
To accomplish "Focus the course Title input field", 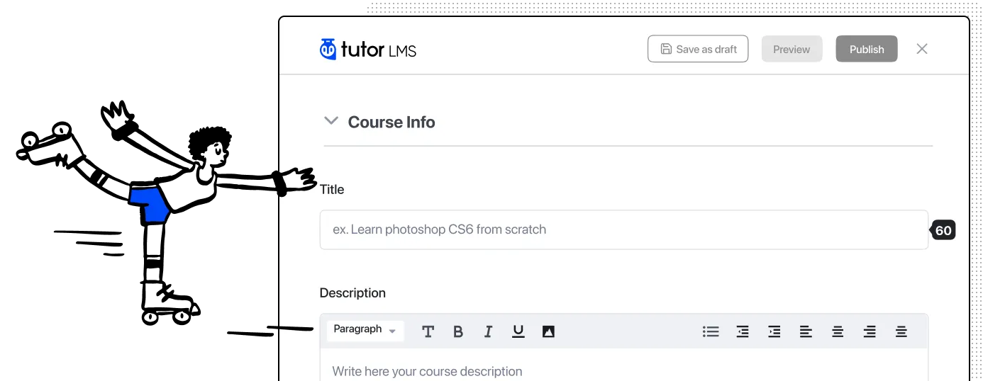I will coord(624,229).
